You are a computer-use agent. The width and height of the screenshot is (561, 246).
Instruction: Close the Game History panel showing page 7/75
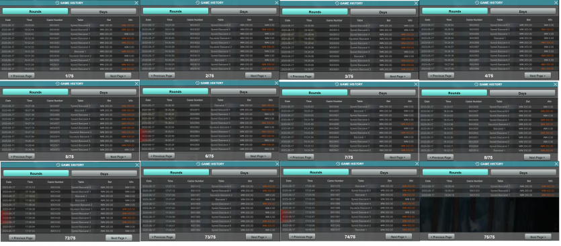coord(416,84)
